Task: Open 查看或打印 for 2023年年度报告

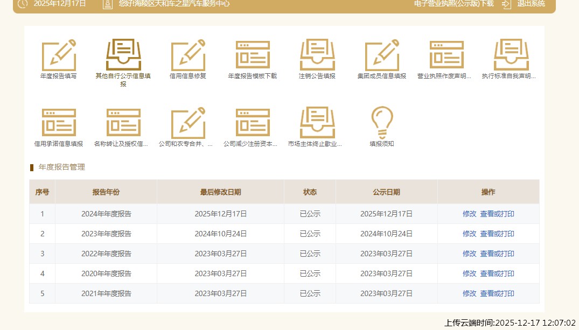Action: (x=497, y=234)
